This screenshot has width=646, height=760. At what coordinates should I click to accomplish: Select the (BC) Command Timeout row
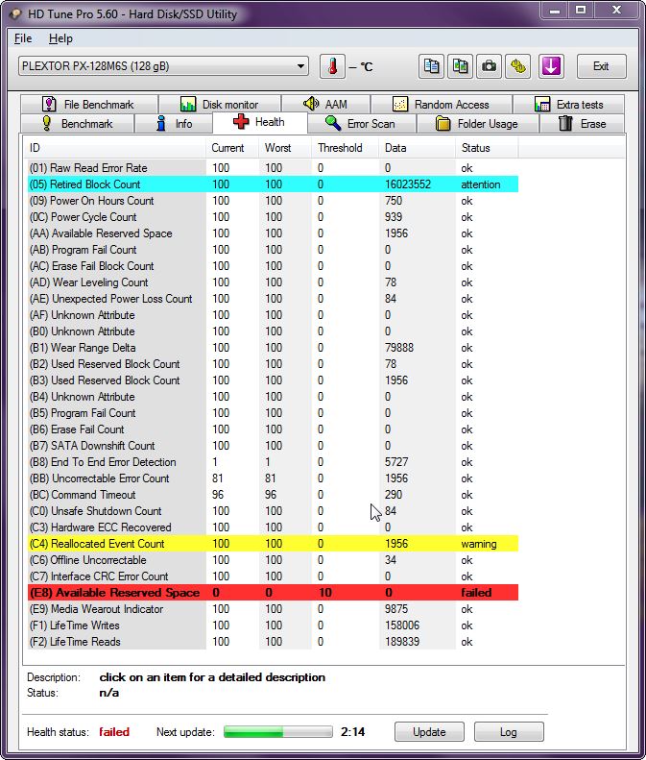point(274,495)
